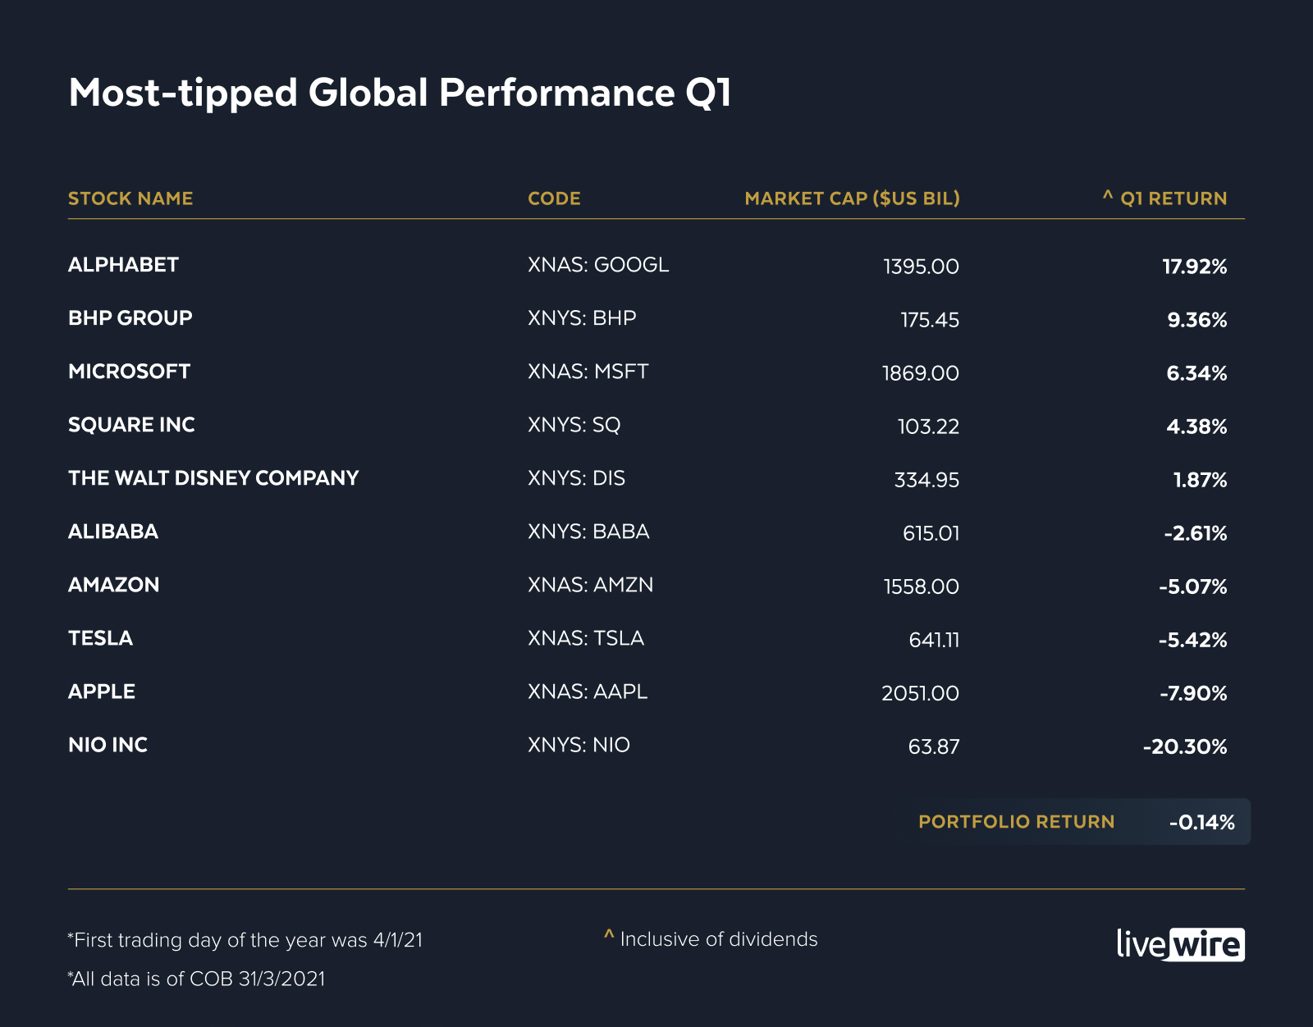The image size is (1313, 1027).
Task: Click the Stock Name column header
Action: (130, 199)
